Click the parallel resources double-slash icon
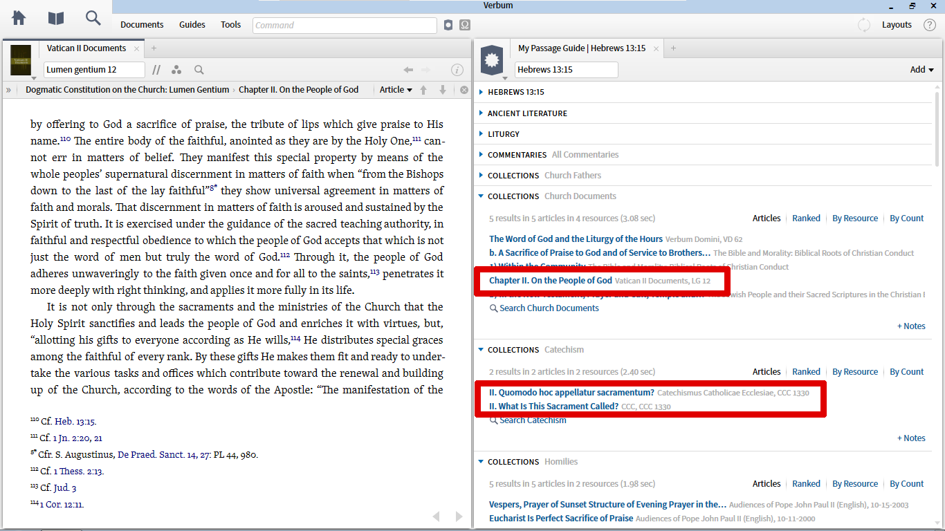Screen dimensions: 945x531 pyautogui.click(x=157, y=70)
